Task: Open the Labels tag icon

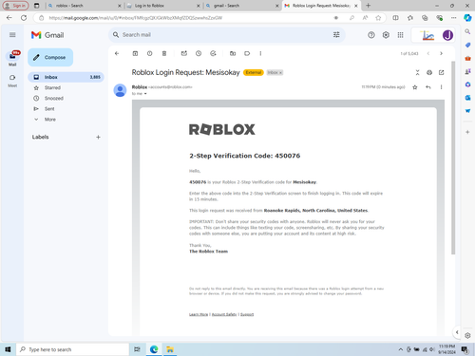Action: [247, 53]
